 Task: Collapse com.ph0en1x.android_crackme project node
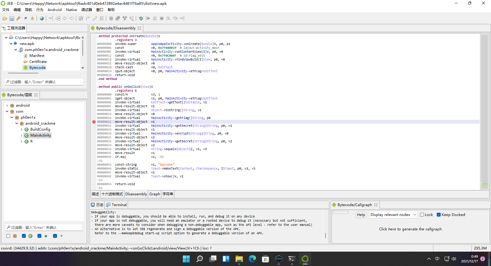click(16, 50)
